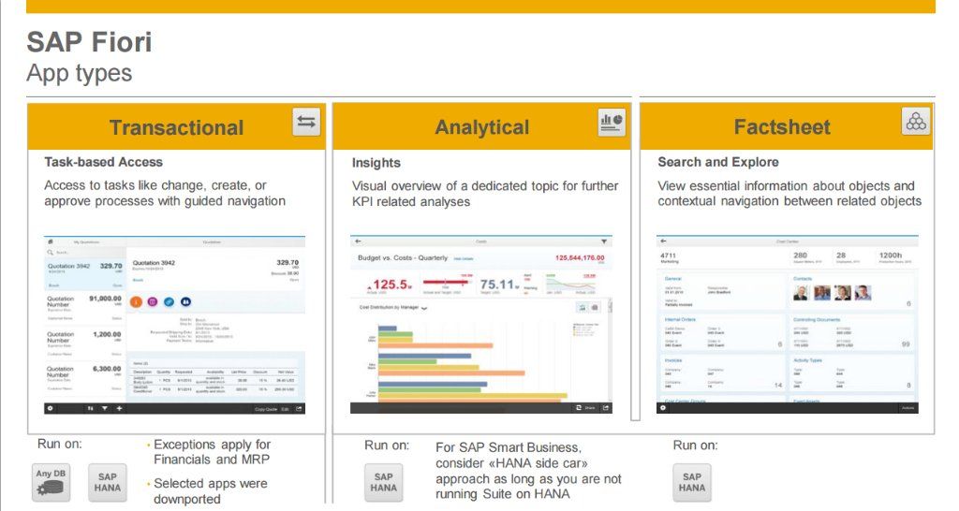
Task: Click the Transactional swap-arrows icon
Action: pyautogui.click(x=306, y=122)
